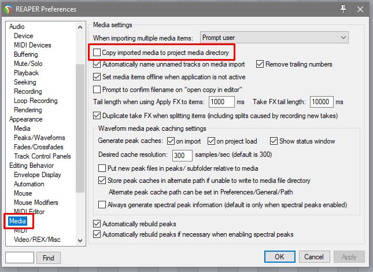Viewport: 373px width, 272px height.
Task: Select Seeking in the sidebar
Action: (25, 82)
